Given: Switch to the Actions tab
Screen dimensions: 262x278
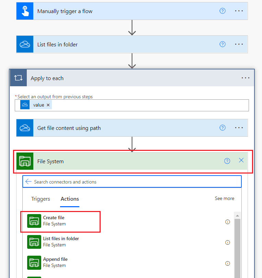Looking at the screenshot, I should [x=70, y=199].
